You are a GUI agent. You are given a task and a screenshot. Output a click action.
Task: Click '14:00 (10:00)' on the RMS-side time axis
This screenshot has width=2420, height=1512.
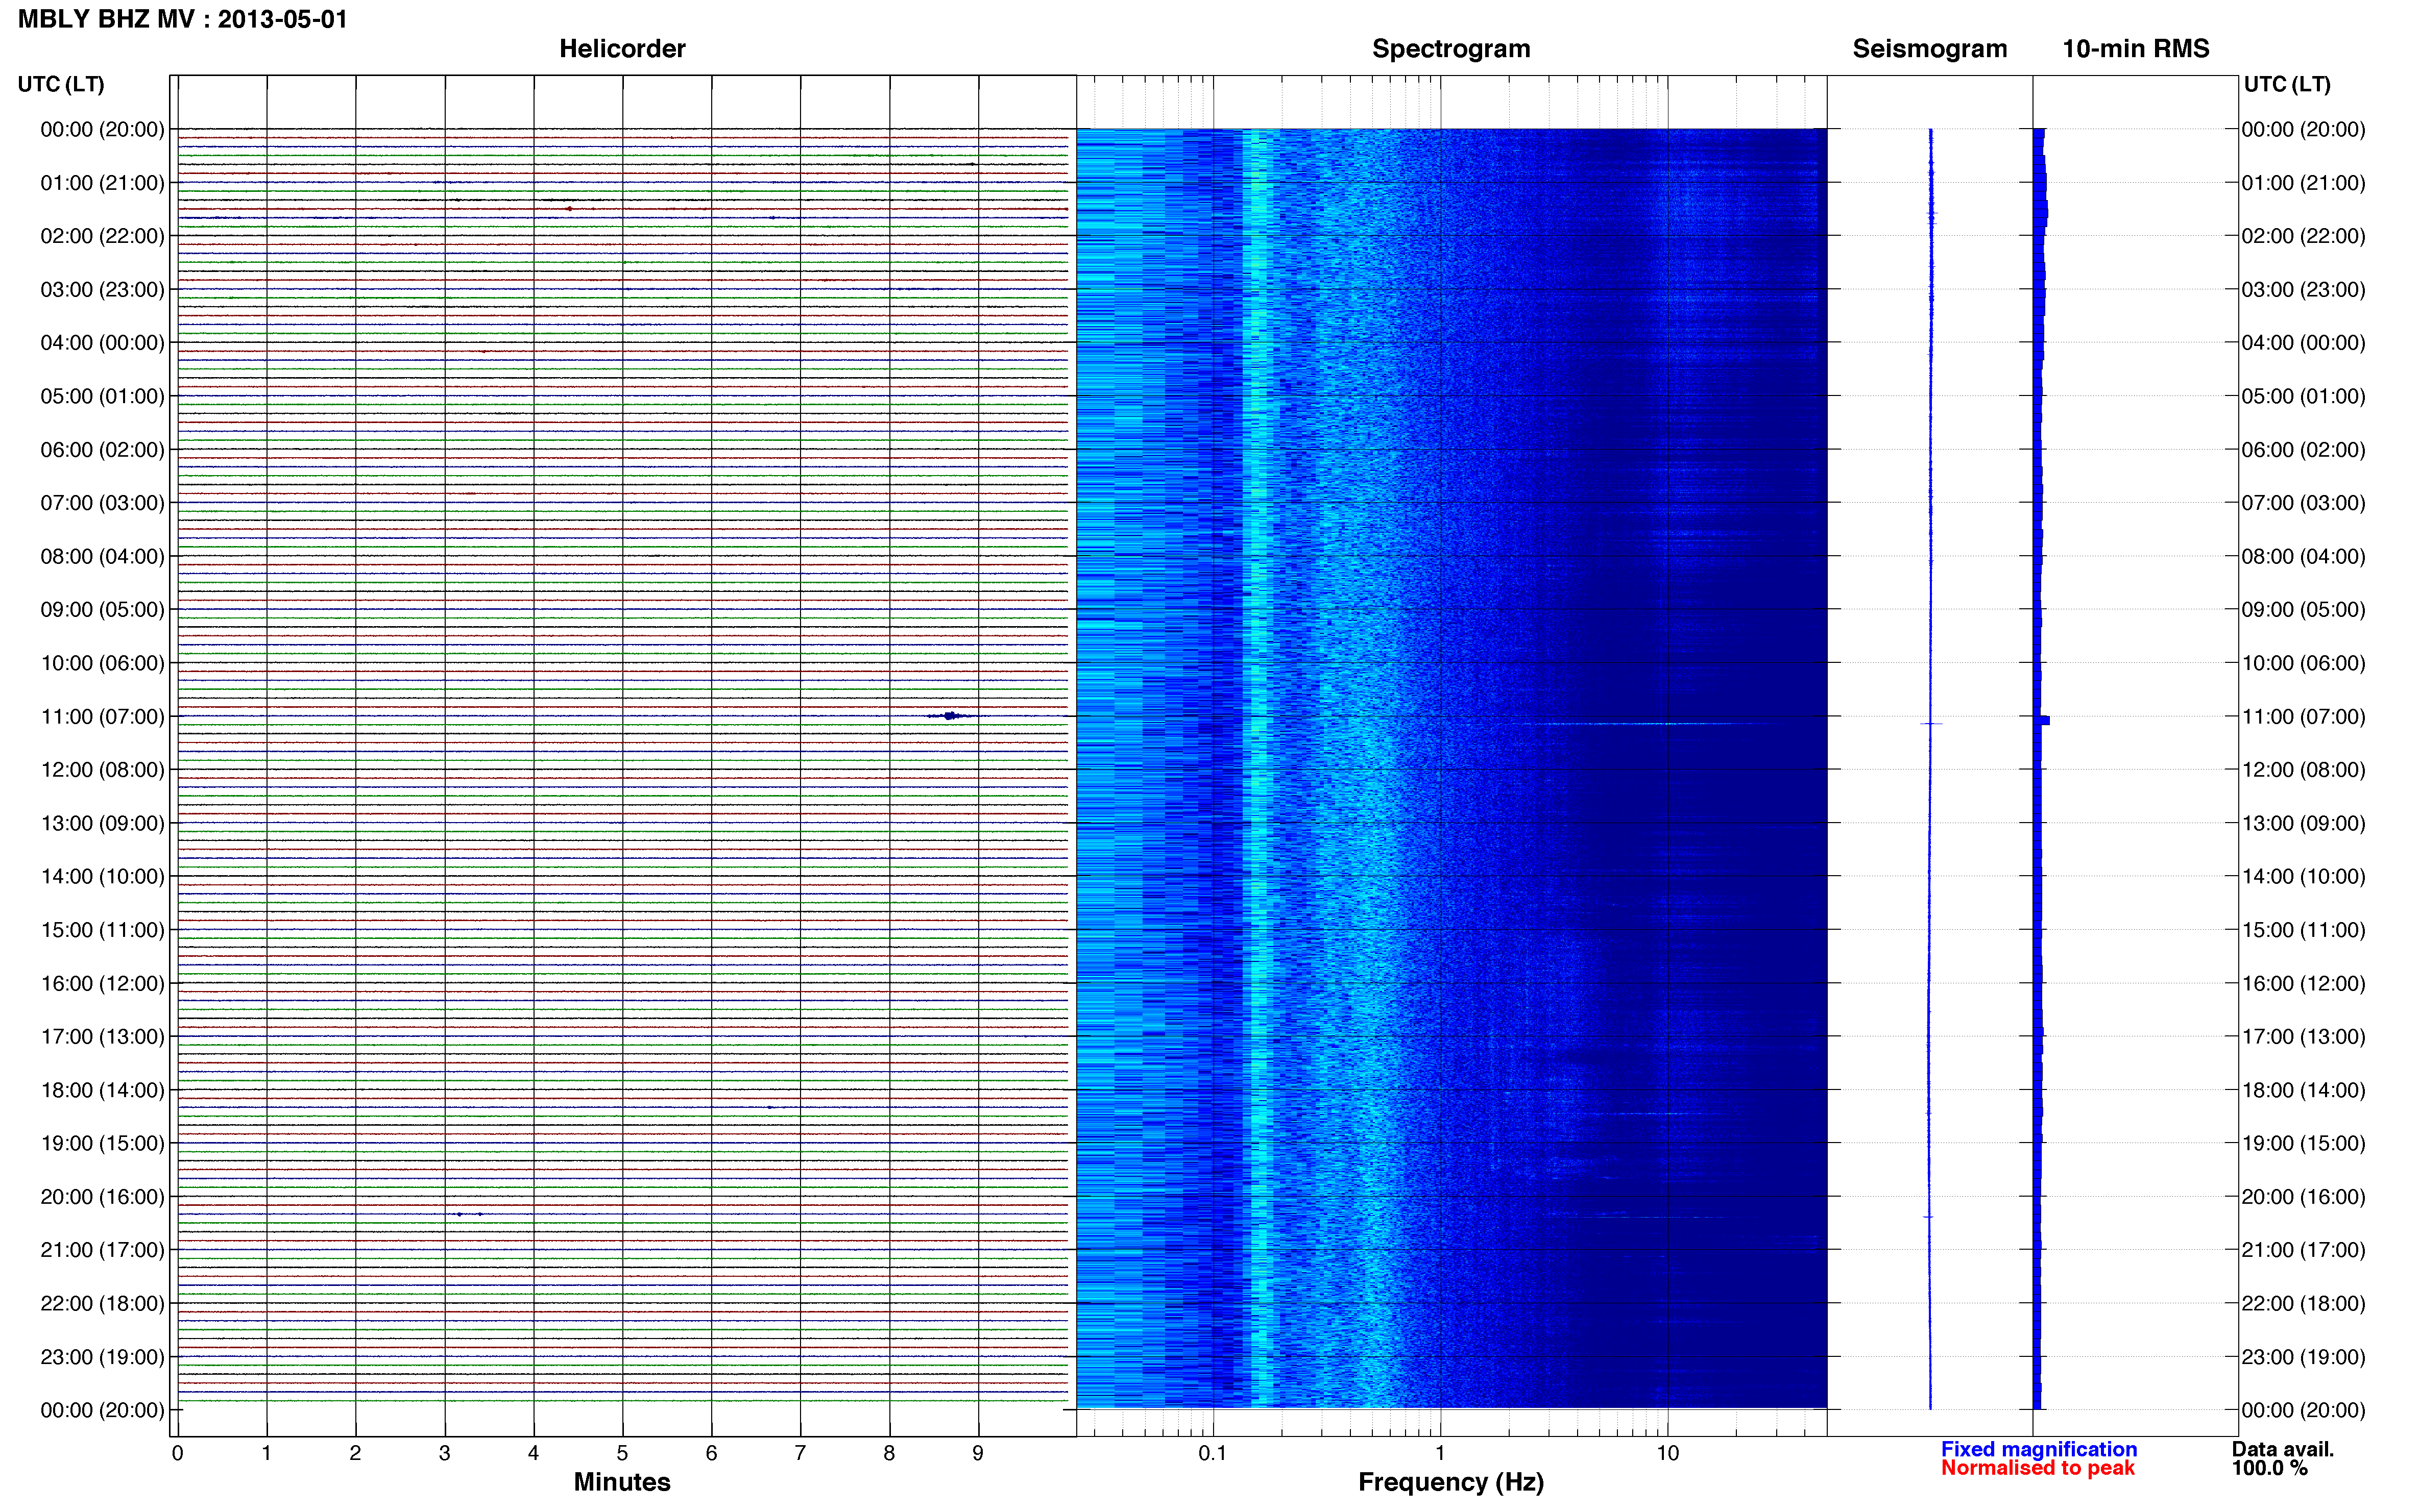pos(2303,876)
